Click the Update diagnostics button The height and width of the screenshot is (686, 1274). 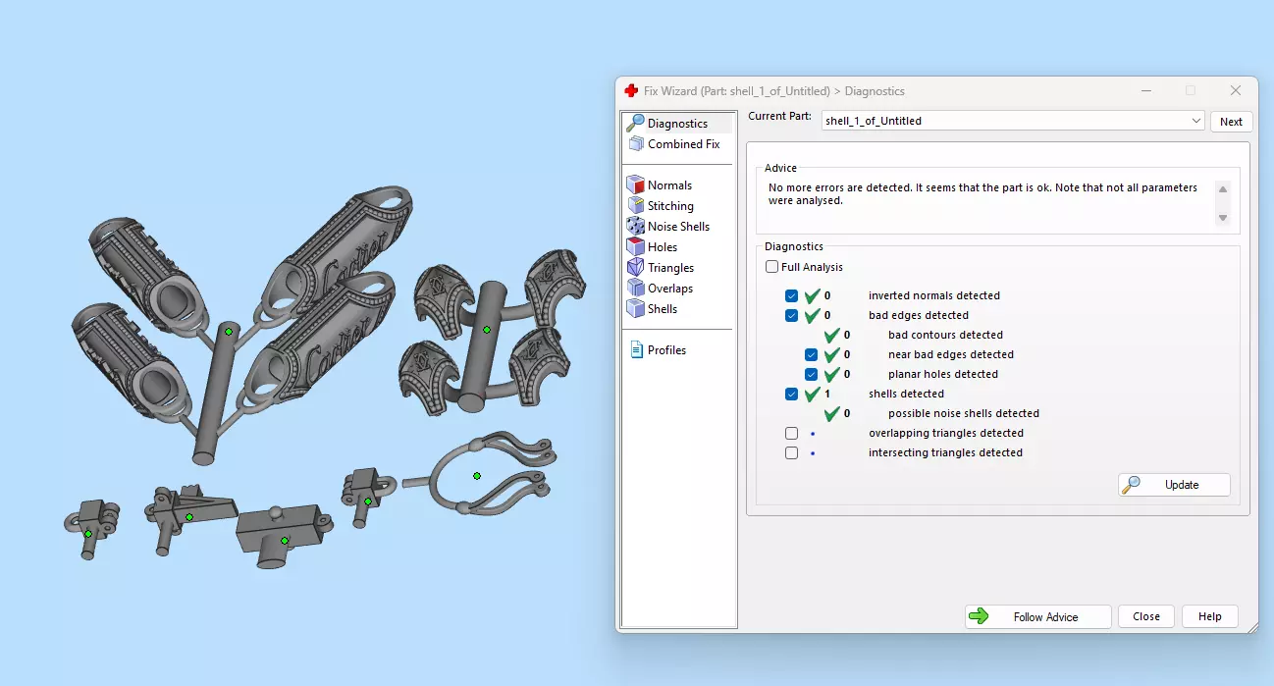[x=1174, y=485]
